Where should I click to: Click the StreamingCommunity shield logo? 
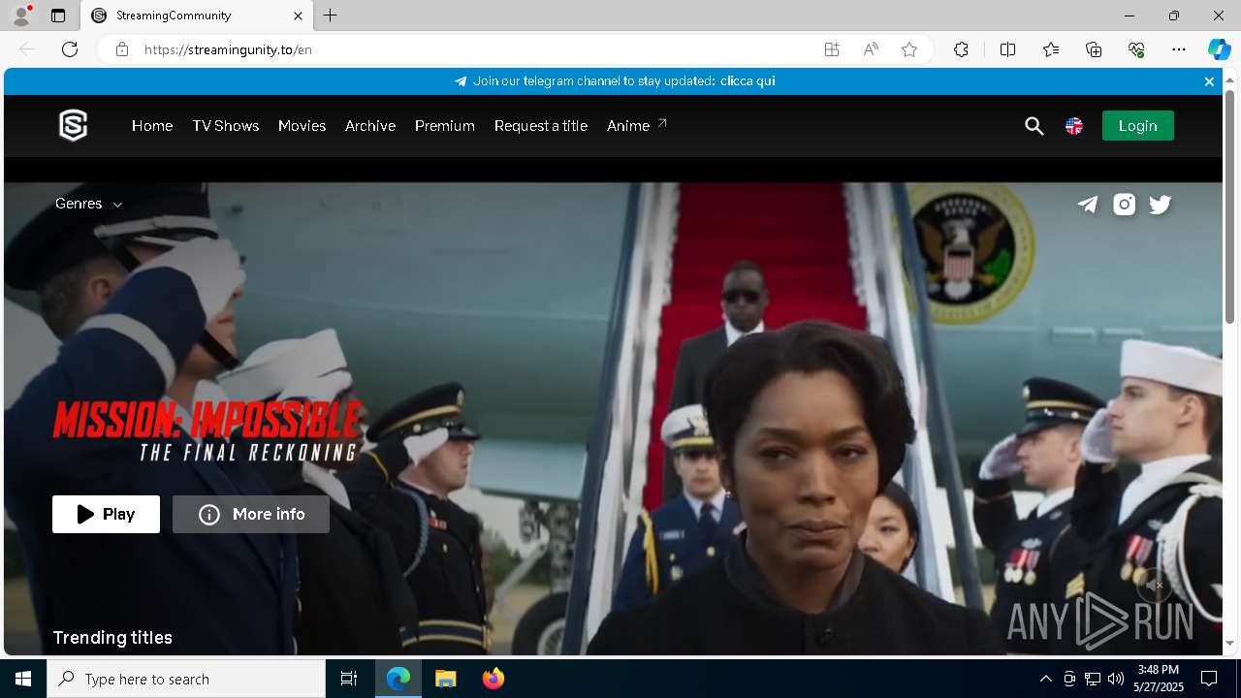point(74,126)
